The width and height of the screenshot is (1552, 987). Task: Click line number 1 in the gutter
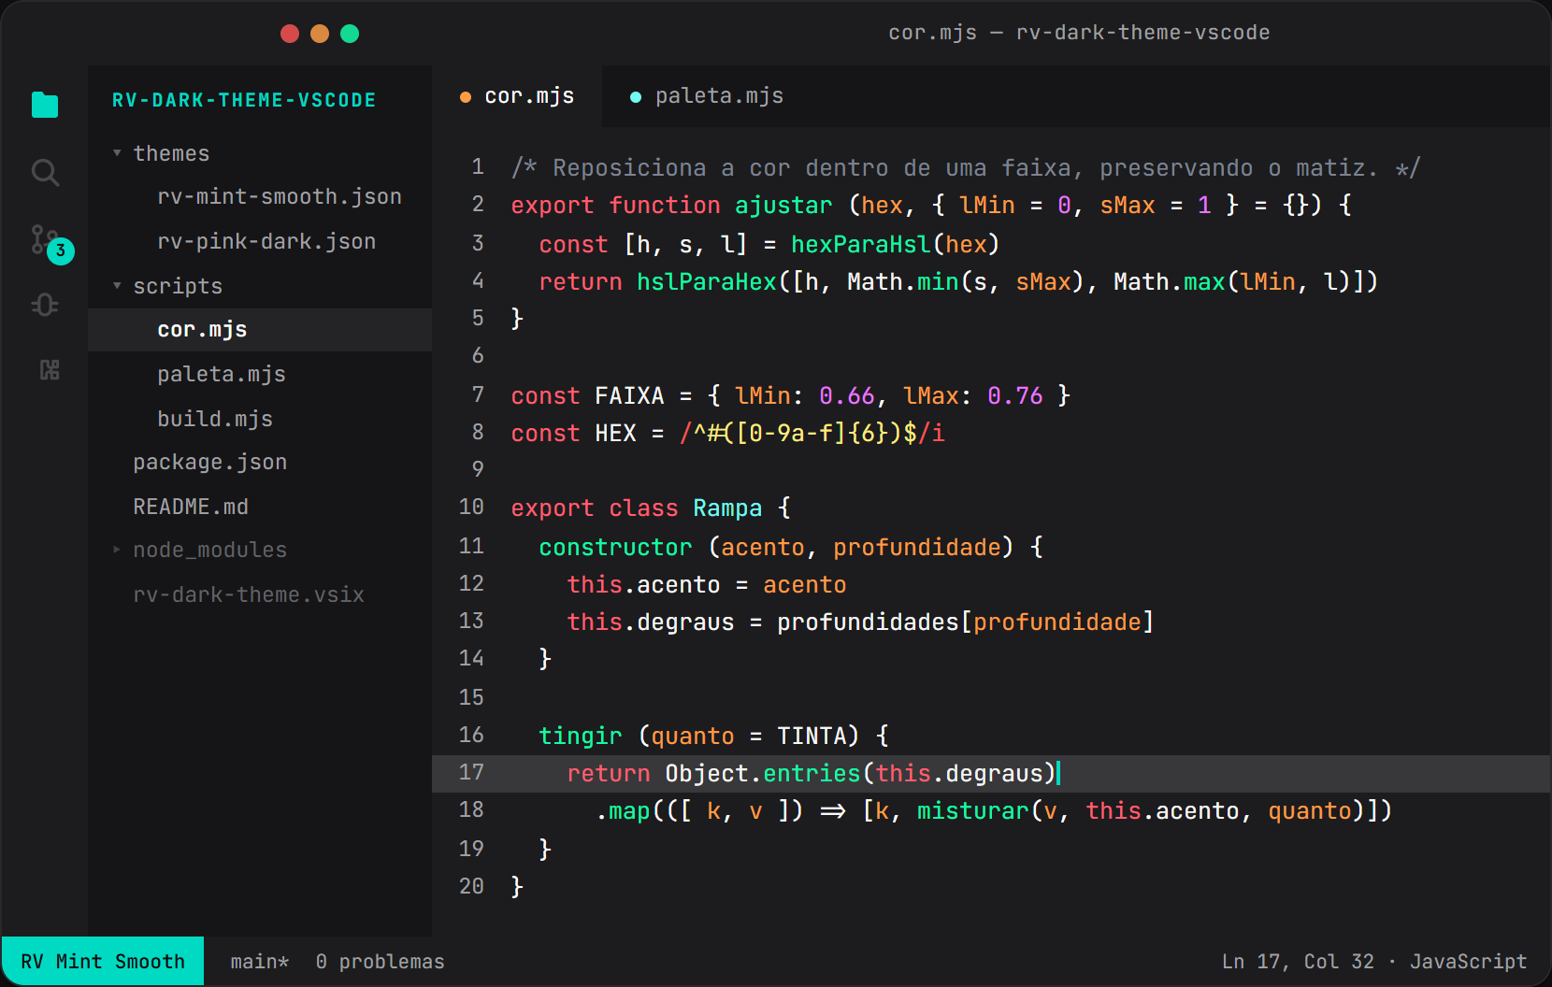pos(478,167)
